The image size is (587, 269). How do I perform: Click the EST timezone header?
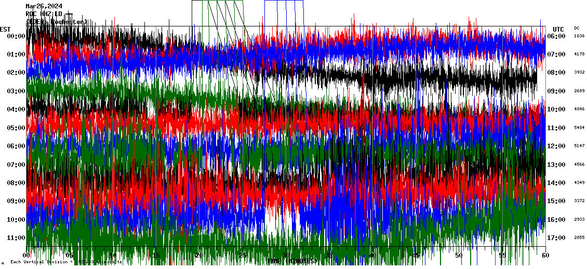point(5,29)
